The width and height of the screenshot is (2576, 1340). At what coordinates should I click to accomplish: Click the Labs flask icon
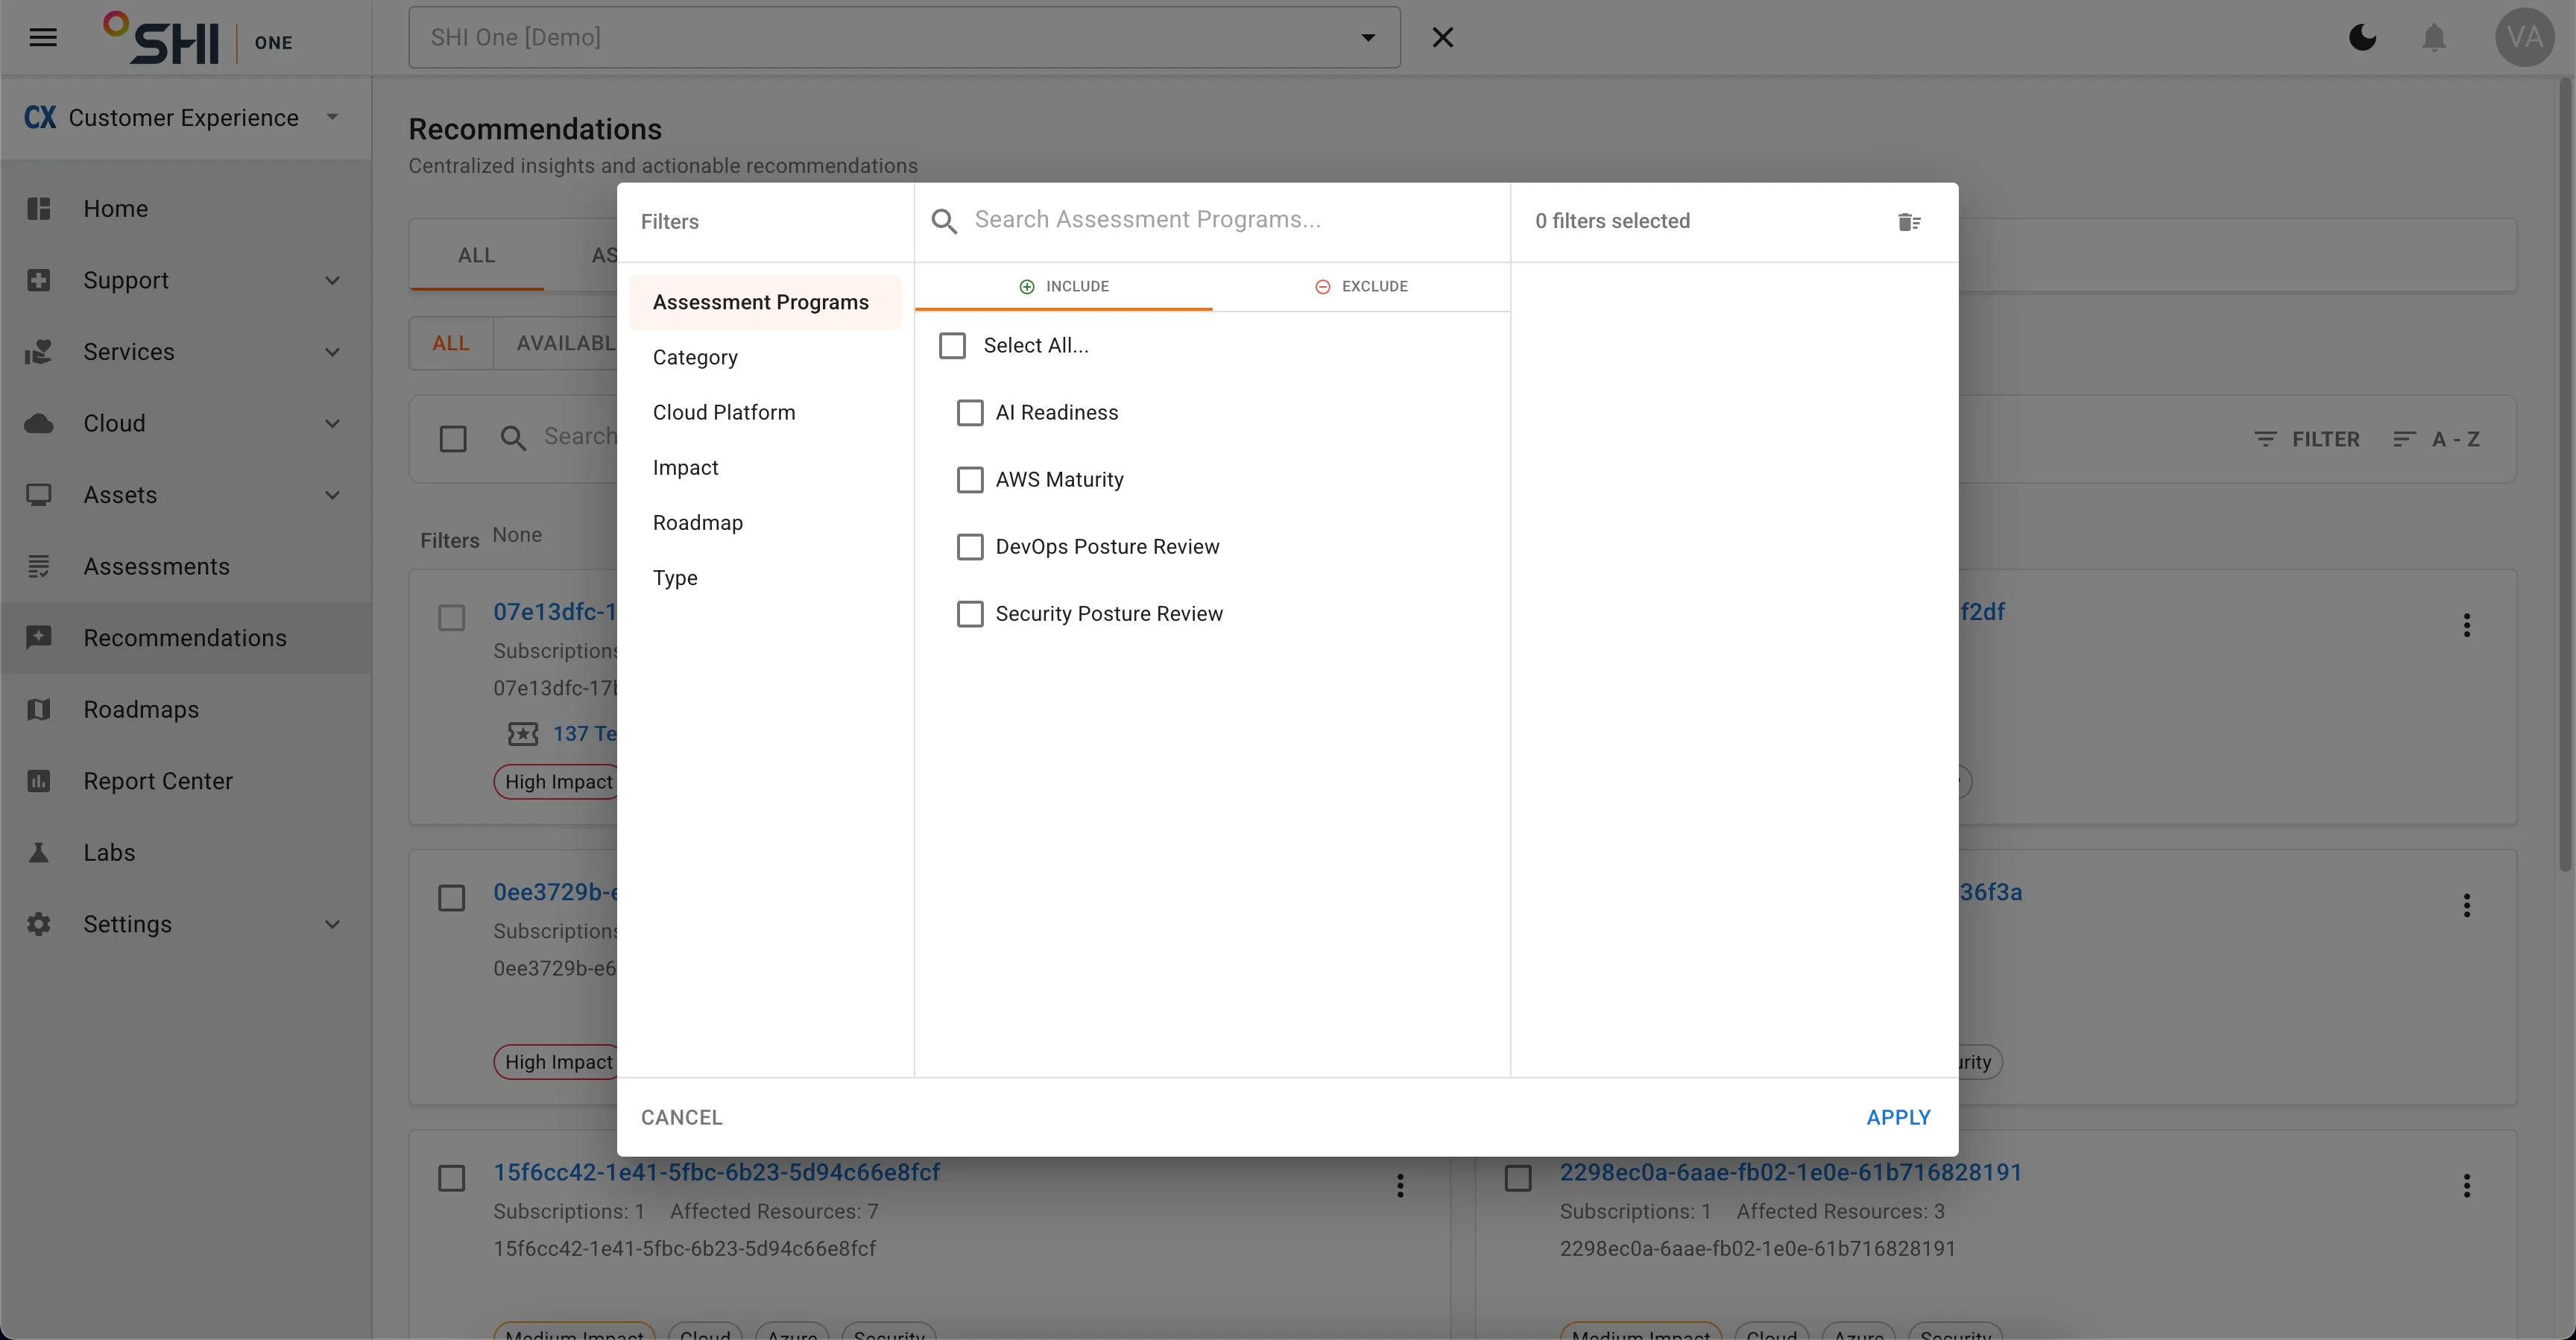39,853
